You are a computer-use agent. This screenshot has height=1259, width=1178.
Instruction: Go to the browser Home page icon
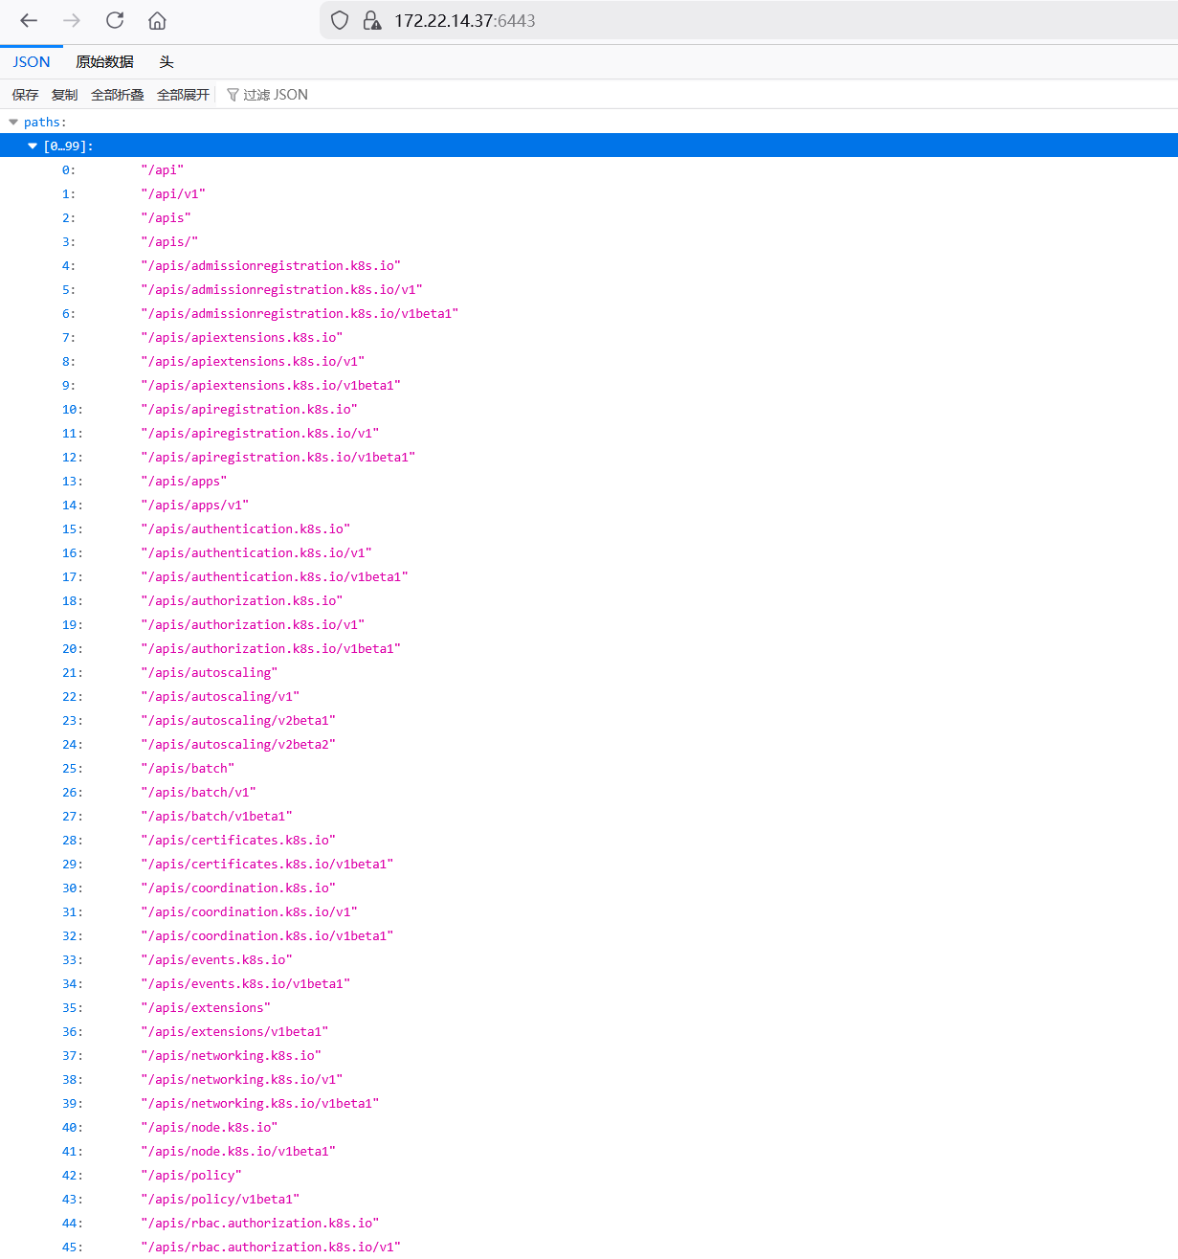158,20
